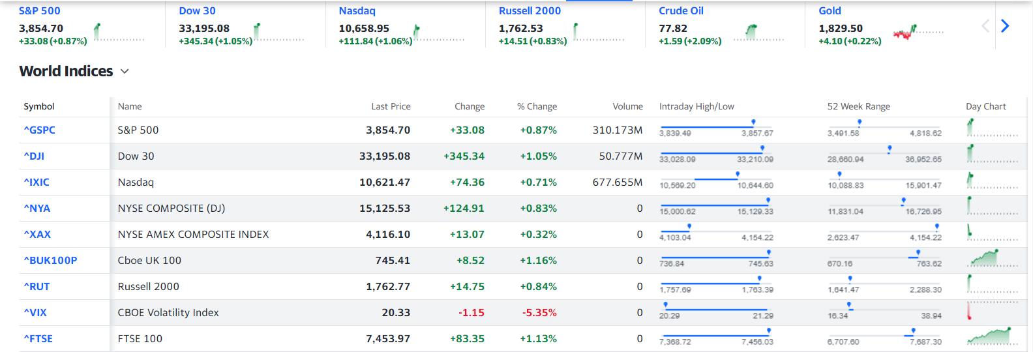Click the next arrow in ticker carousel
The width and height of the screenshot is (1033, 352).
point(1005,26)
